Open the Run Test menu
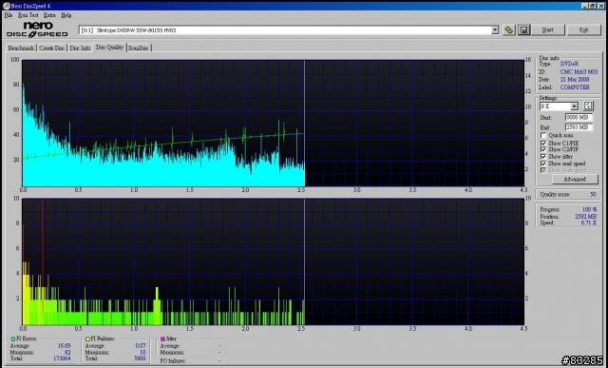The height and width of the screenshot is (368, 608). 28,15
